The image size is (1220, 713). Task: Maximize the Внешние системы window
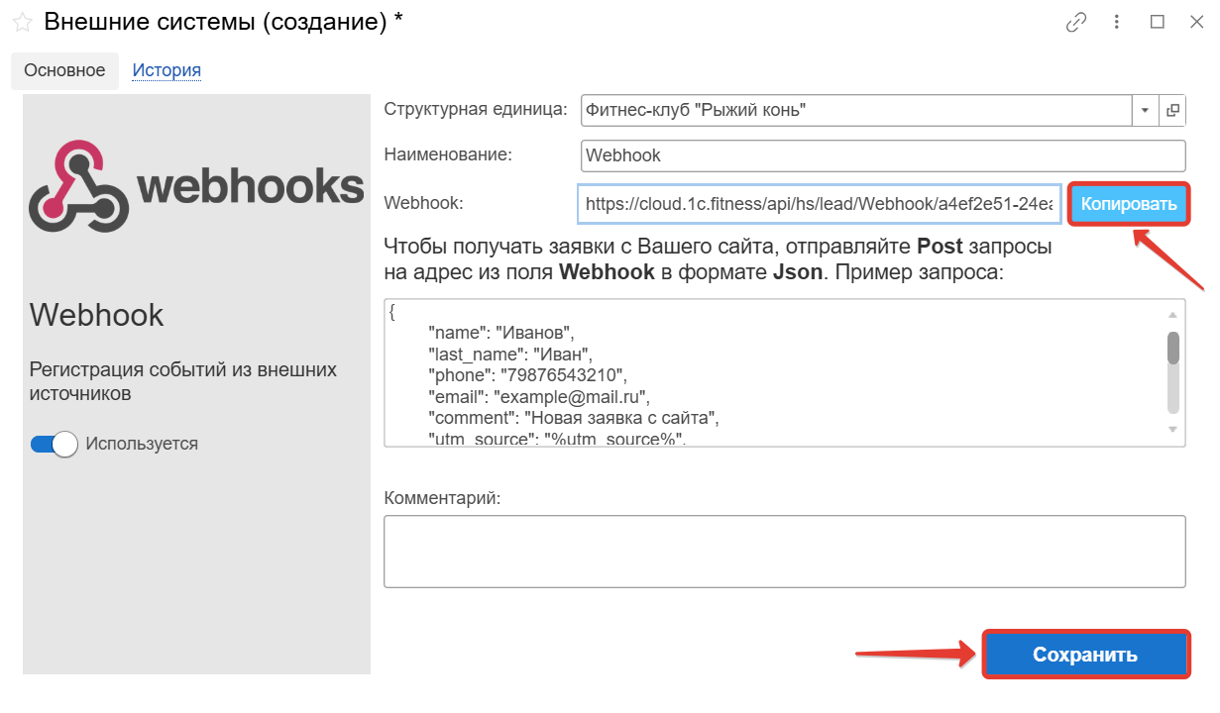[x=1157, y=23]
